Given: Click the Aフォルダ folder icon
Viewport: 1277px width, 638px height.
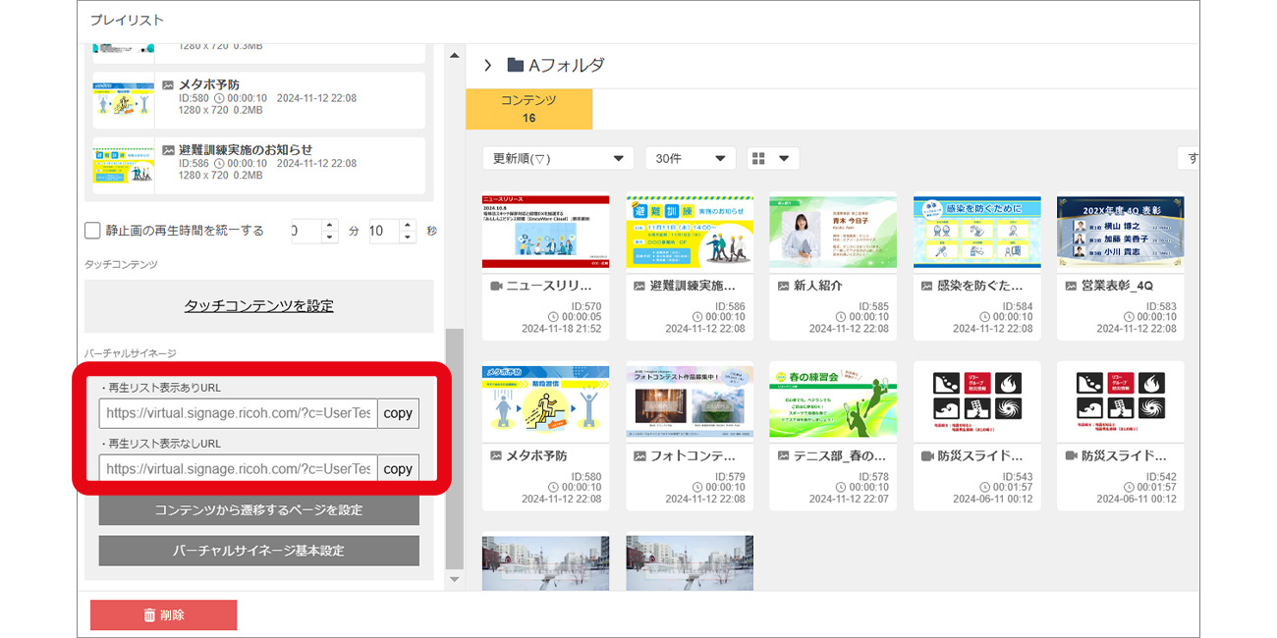Looking at the screenshot, I should point(515,66).
